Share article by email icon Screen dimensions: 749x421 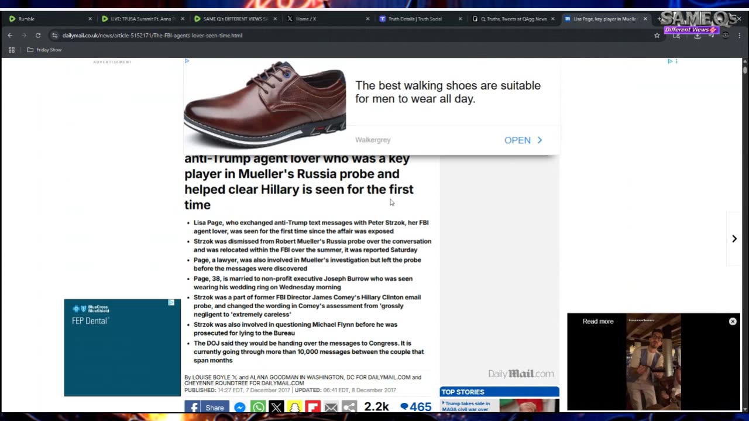(x=331, y=407)
